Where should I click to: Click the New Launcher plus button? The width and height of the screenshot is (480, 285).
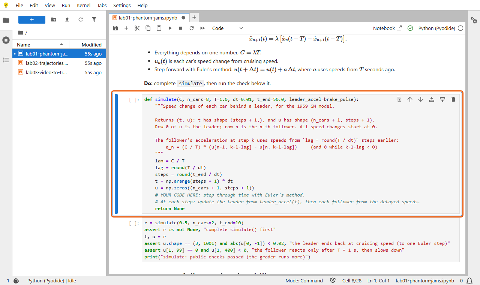pyautogui.click(x=32, y=19)
